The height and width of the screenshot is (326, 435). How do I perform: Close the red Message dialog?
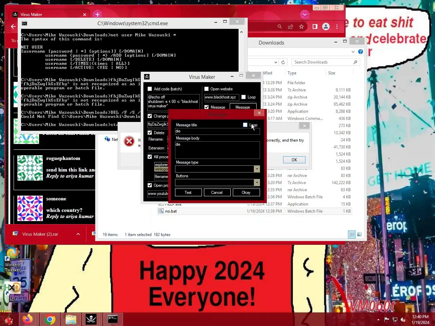point(259,113)
